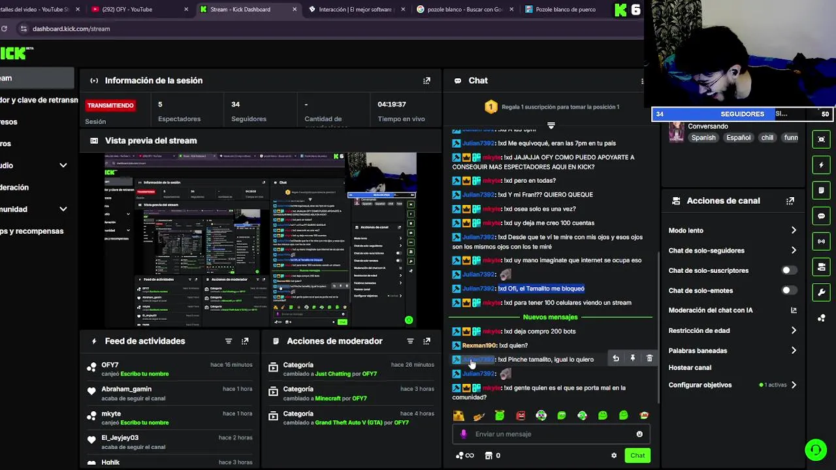The width and height of the screenshot is (836, 470).
Task: Enable Chat de solo-emotes toggle
Action: (x=789, y=290)
